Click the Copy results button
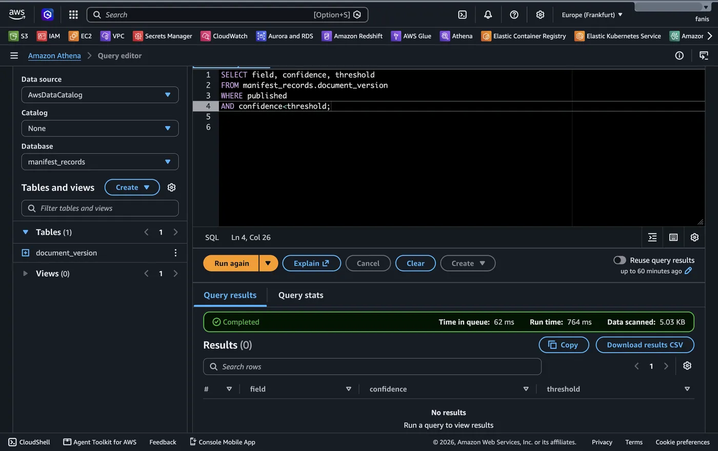 point(564,345)
